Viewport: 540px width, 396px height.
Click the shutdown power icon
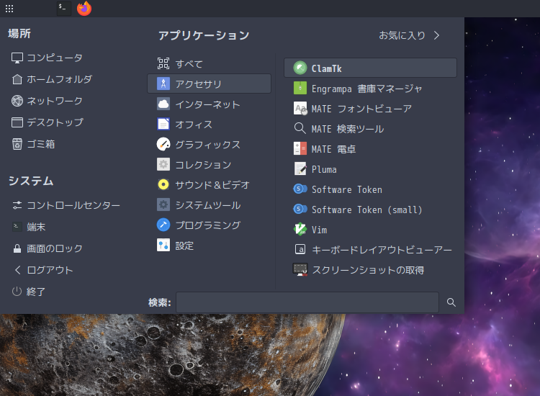(x=17, y=292)
